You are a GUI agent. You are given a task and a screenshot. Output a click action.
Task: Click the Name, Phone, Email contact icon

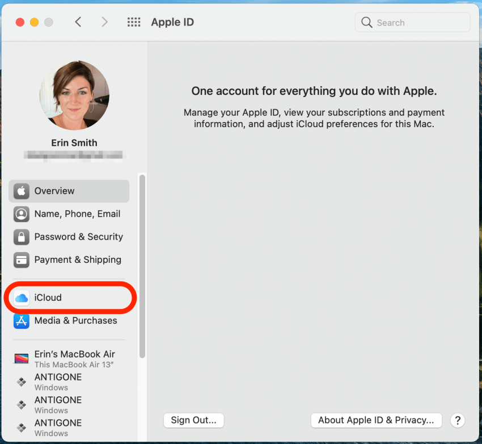[21, 214]
